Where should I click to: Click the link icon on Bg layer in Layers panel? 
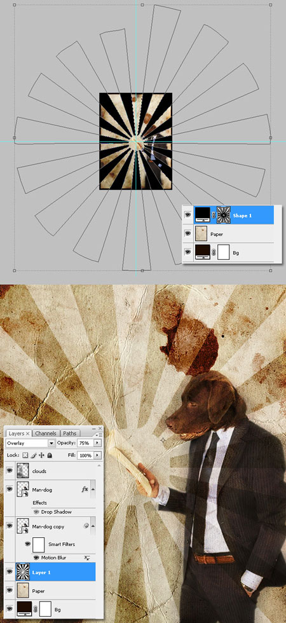pos(35,609)
